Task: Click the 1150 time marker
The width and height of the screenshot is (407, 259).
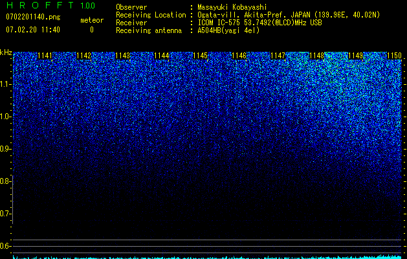Action: click(394, 56)
